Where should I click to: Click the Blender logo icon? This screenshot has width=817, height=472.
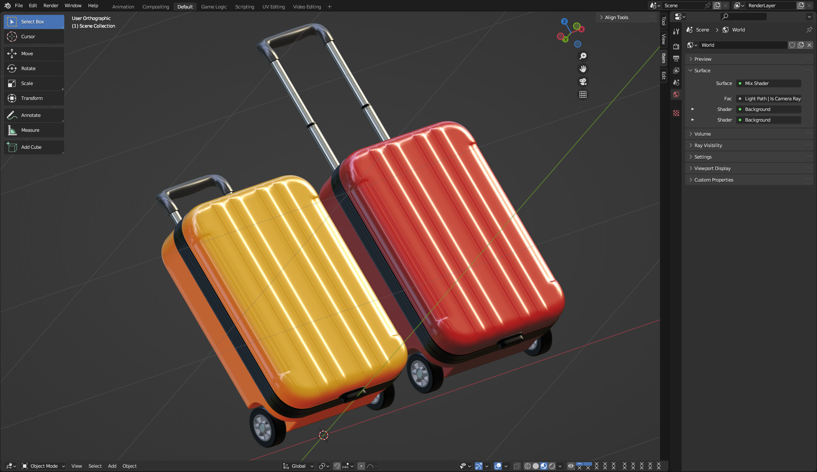click(7, 6)
